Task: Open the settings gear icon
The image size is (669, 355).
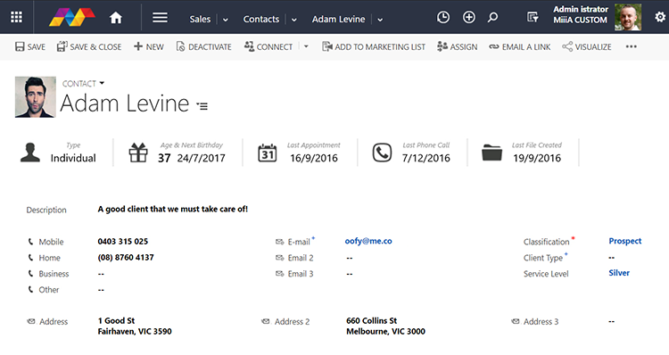Action: 660,17
